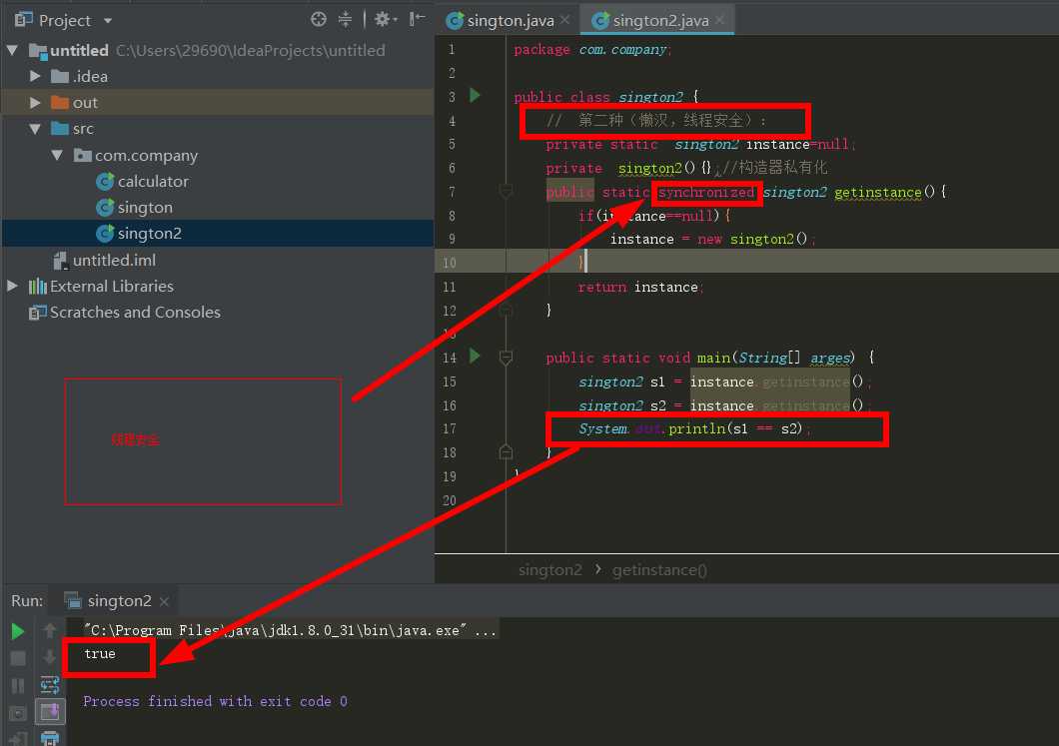Image resolution: width=1059 pixels, height=746 pixels.
Task: Expand External Libraries node
Action: click(12, 287)
